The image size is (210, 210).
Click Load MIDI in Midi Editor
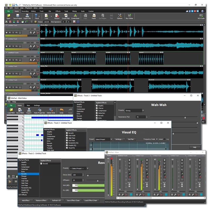pyautogui.click(x=11, y=111)
